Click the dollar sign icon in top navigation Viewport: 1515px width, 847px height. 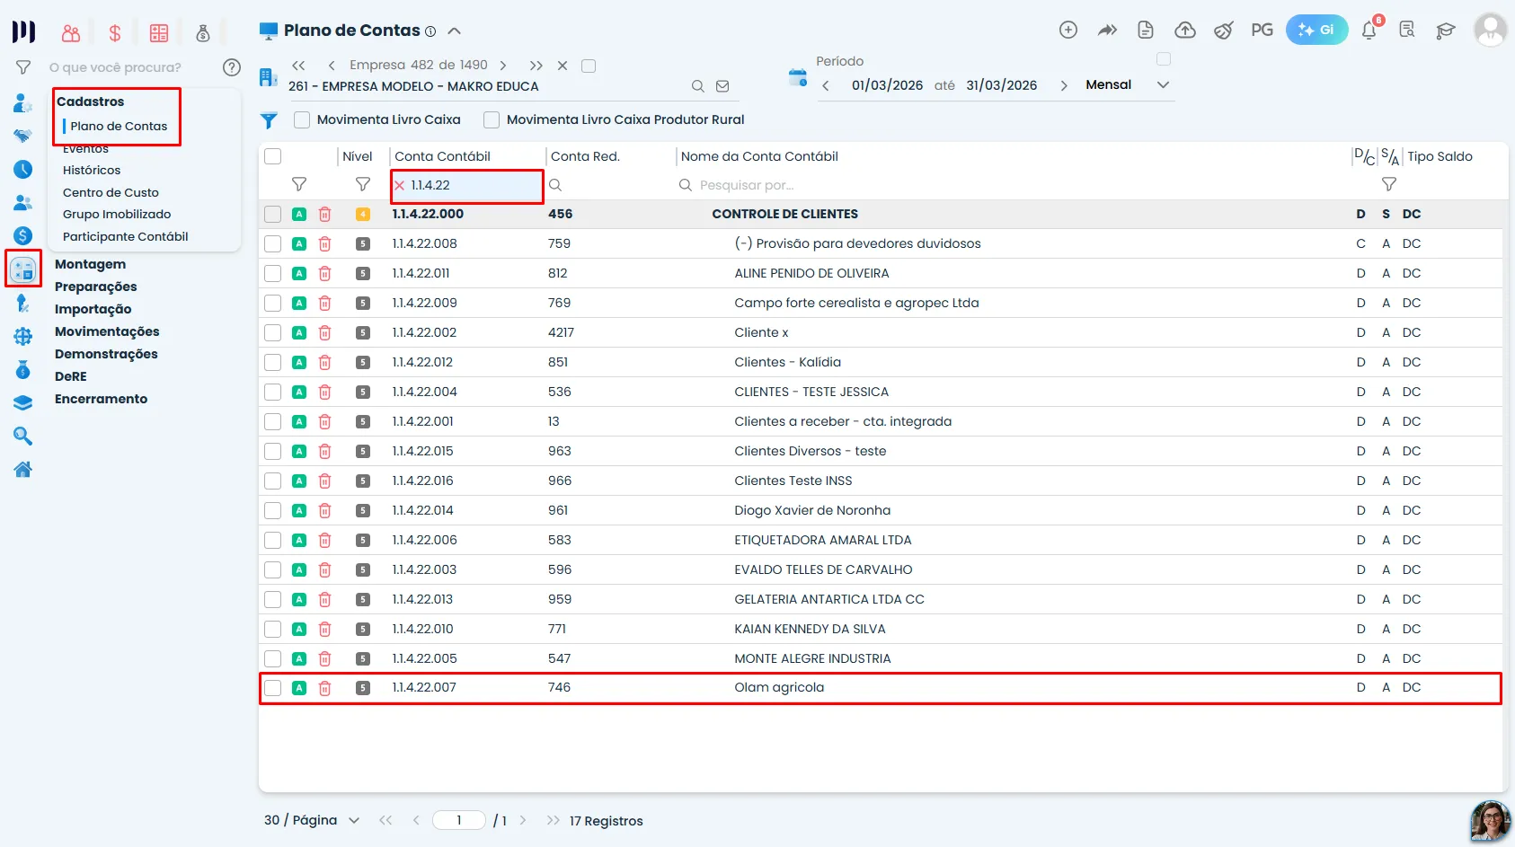(115, 33)
